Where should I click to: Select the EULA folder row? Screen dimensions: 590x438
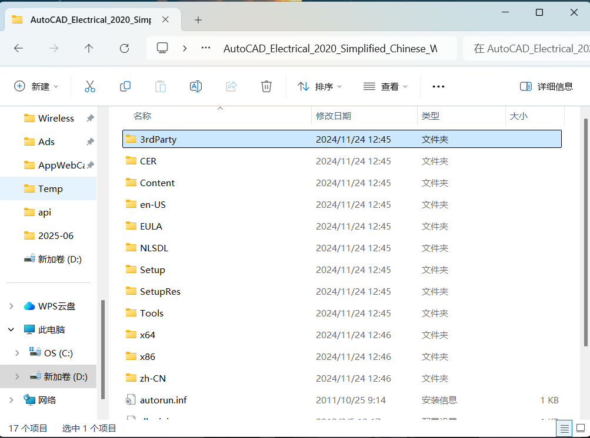pyautogui.click(x=342, y=226)
